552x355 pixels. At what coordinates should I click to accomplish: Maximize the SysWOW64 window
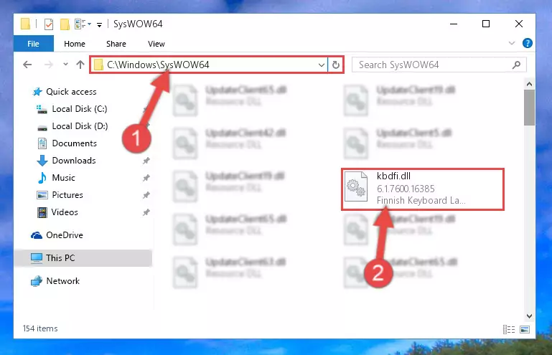(486, 24)
